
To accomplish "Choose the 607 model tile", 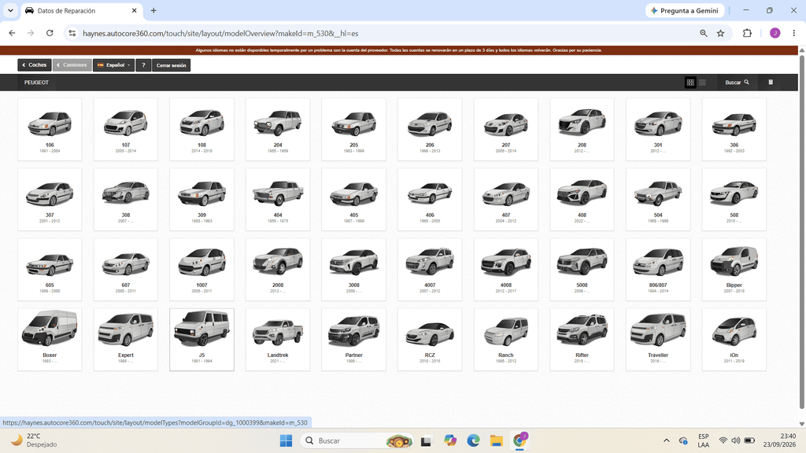I will [x=126, y=270].
